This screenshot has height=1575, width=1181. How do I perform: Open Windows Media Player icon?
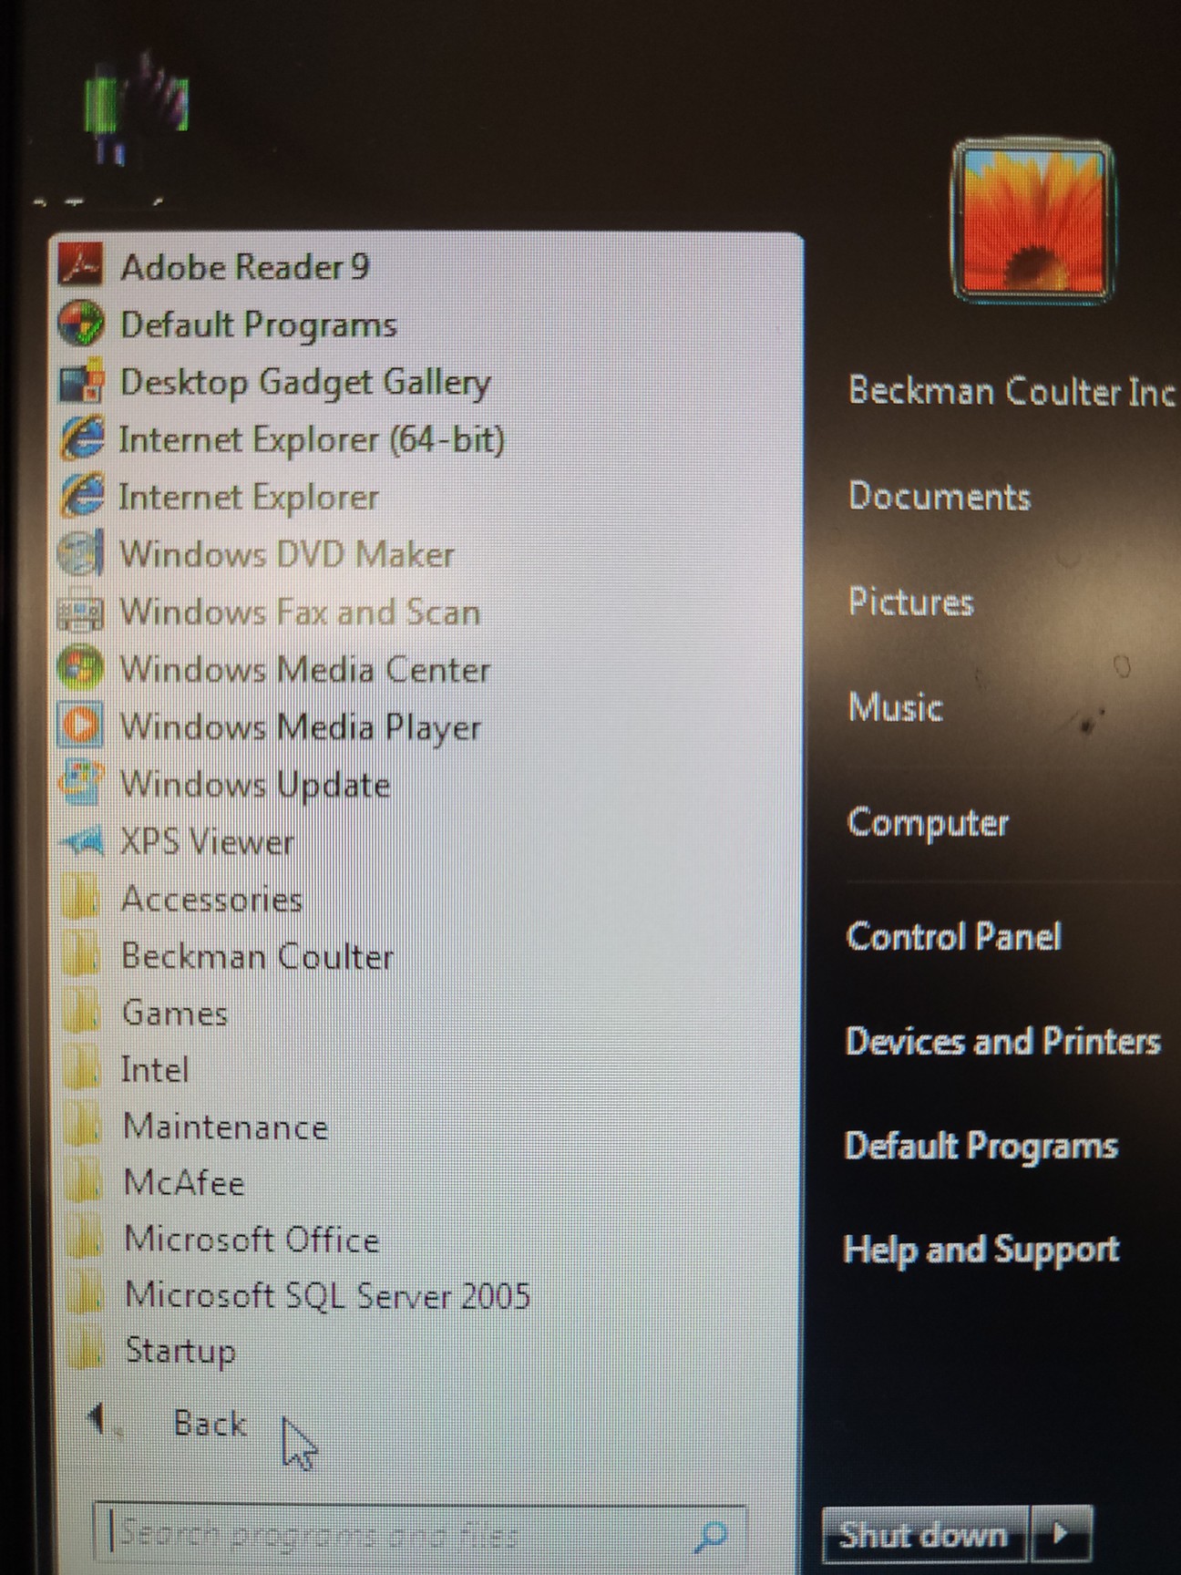80,726
